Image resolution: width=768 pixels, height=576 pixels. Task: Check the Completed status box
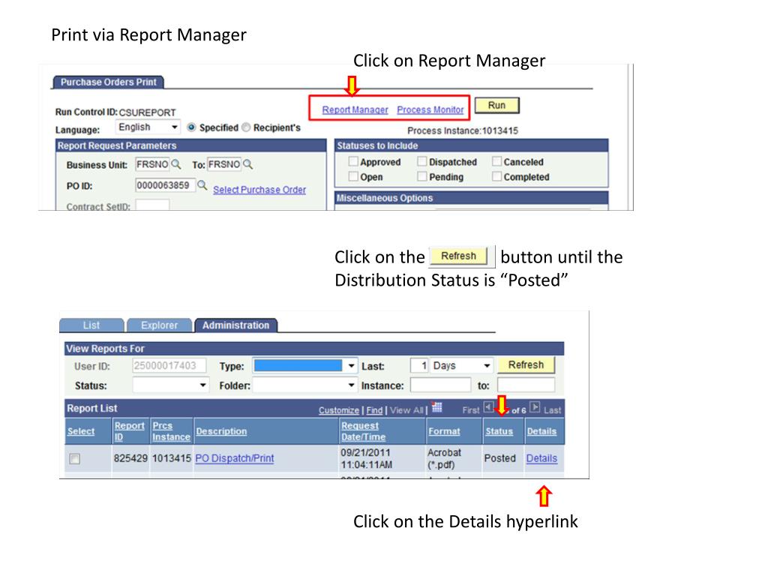pos(496,176)
